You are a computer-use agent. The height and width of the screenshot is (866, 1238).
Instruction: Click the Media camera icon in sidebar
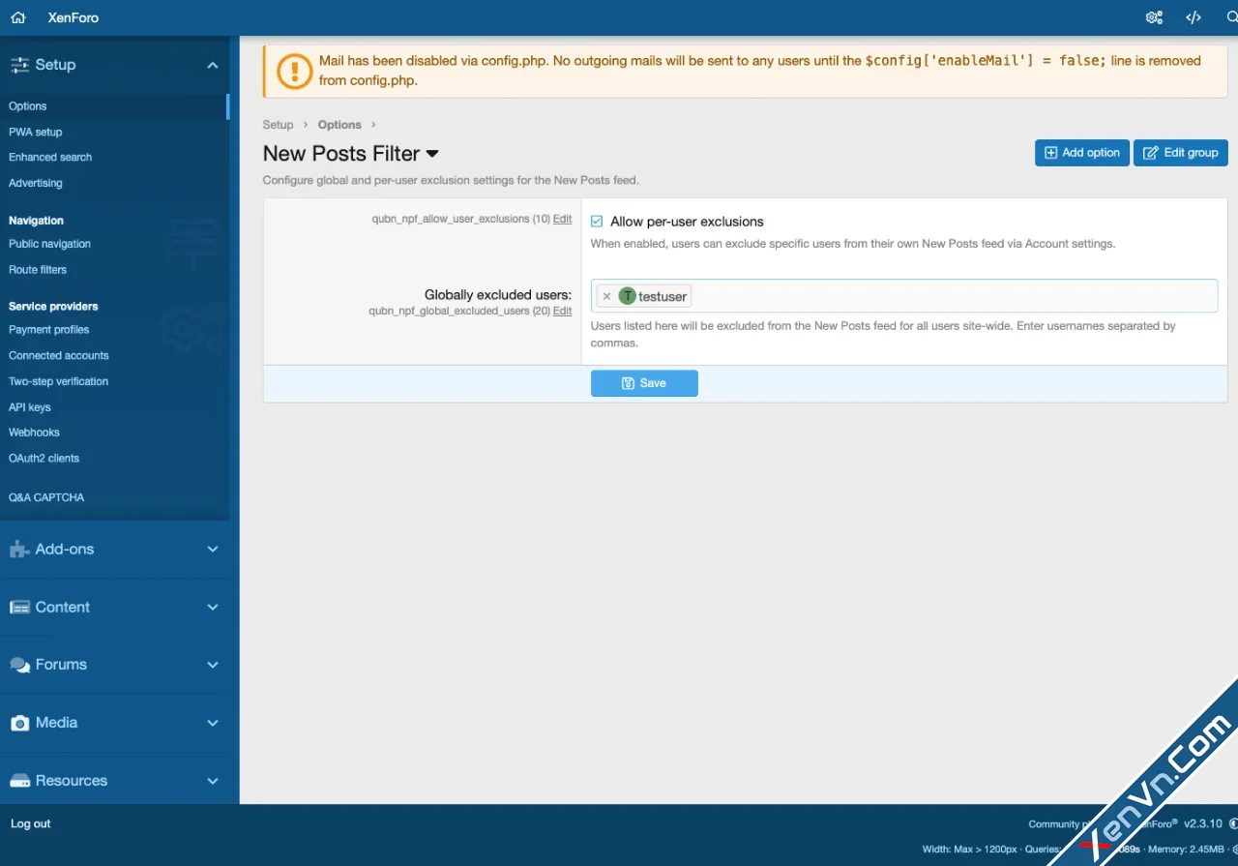(x=19, y=723)
